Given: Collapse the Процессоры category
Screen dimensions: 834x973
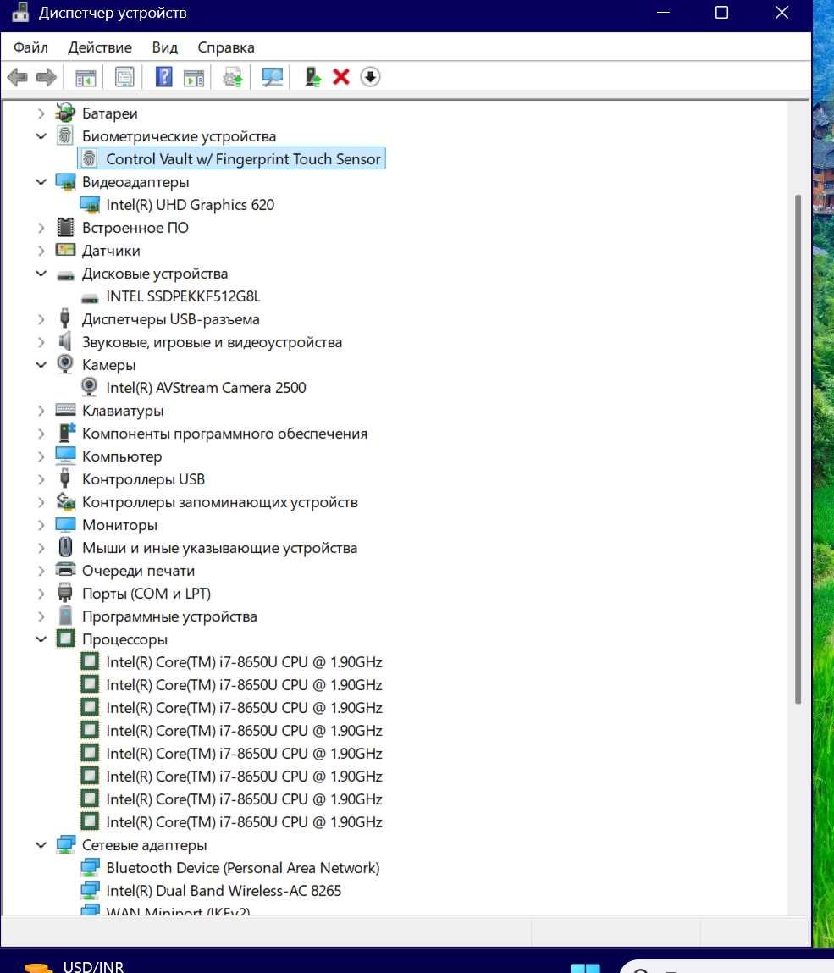Looking at the screenshot, I should click(41, 639).
